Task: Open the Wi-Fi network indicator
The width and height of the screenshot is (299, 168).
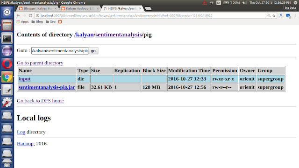Action: pos(212,3)
